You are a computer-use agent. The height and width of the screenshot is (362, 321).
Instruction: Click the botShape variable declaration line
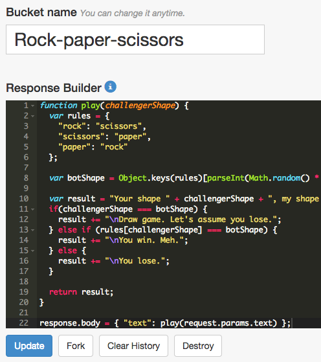179,178
